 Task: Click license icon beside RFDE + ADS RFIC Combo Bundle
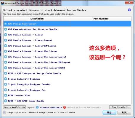click(6, 101)
